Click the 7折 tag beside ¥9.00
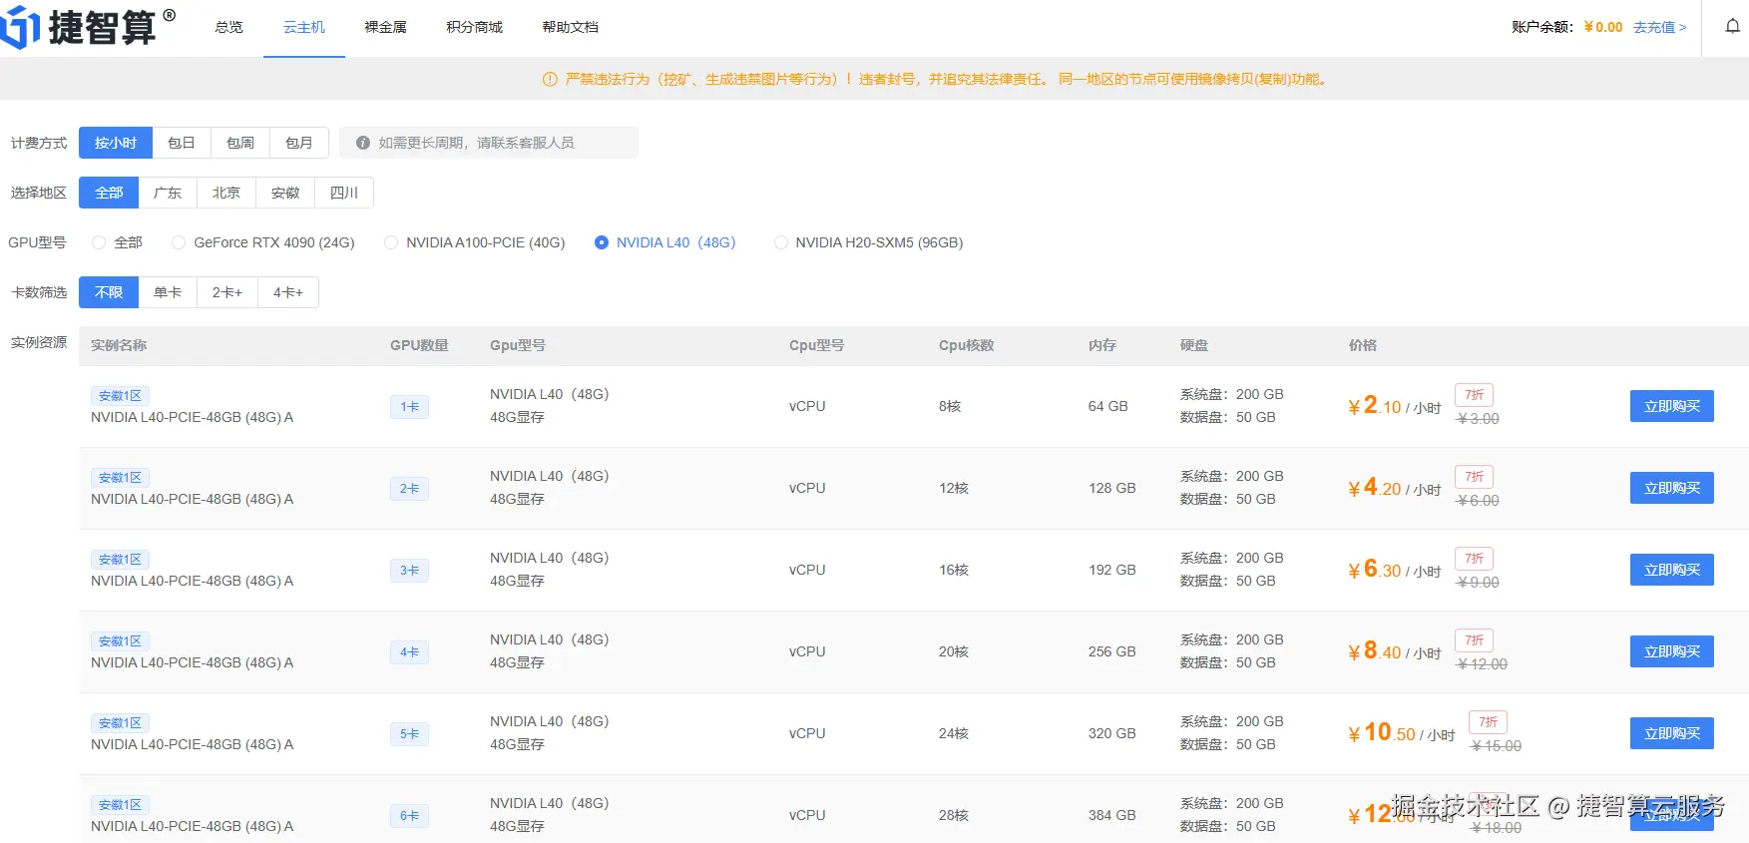 tap(1474, 559)
